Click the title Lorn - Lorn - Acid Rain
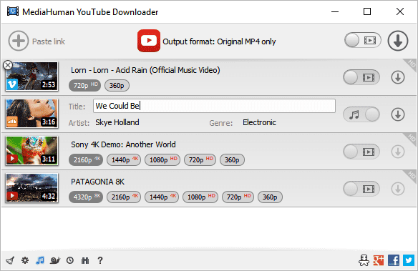Image resolution: width=418 pixels, height=271 pixels. coord(145,70)
